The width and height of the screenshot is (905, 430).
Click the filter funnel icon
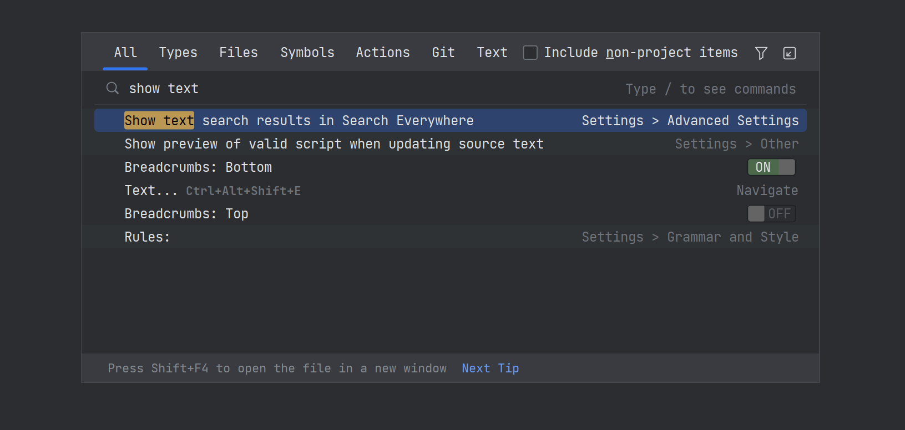point(761,53)
